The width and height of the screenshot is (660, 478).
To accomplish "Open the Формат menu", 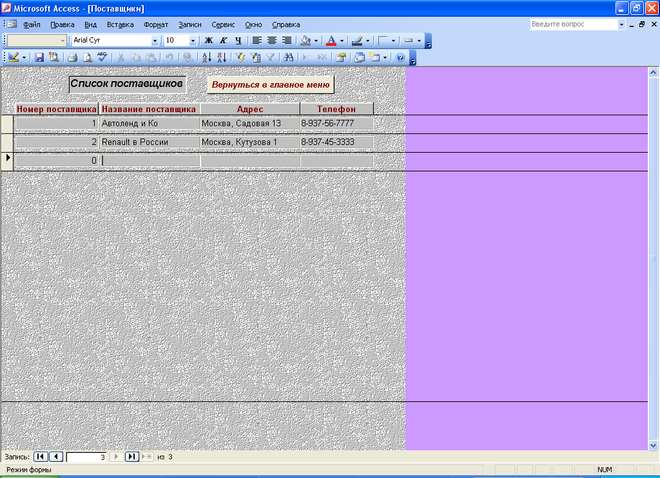I will click(x=156, y=24).
